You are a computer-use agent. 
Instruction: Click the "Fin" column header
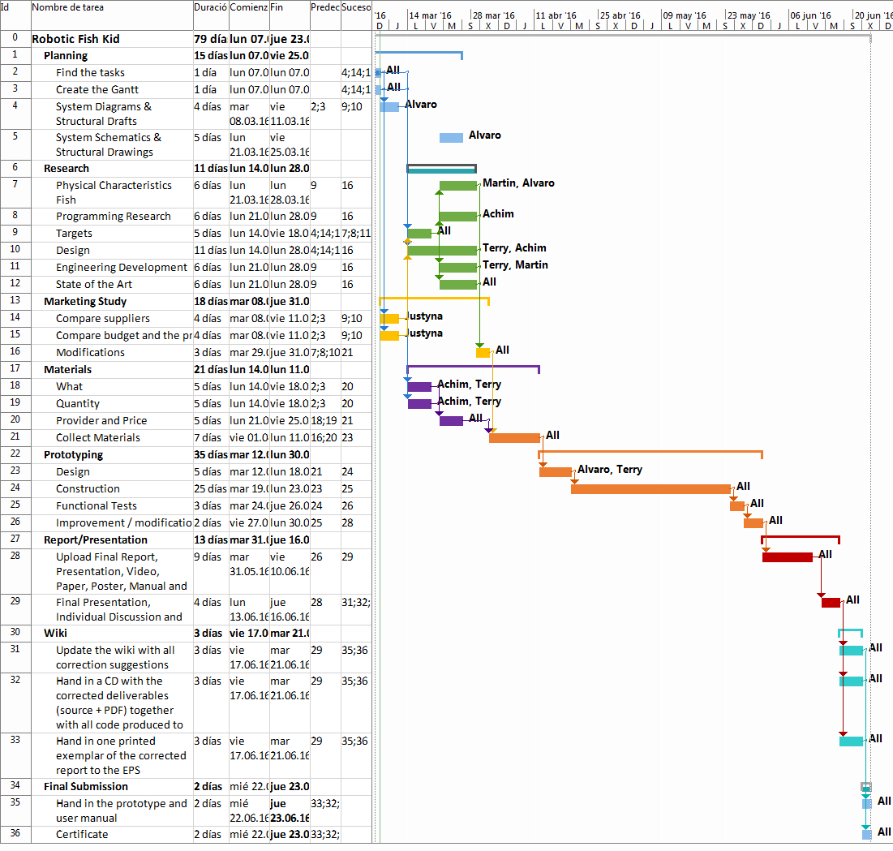click(277, 7)
